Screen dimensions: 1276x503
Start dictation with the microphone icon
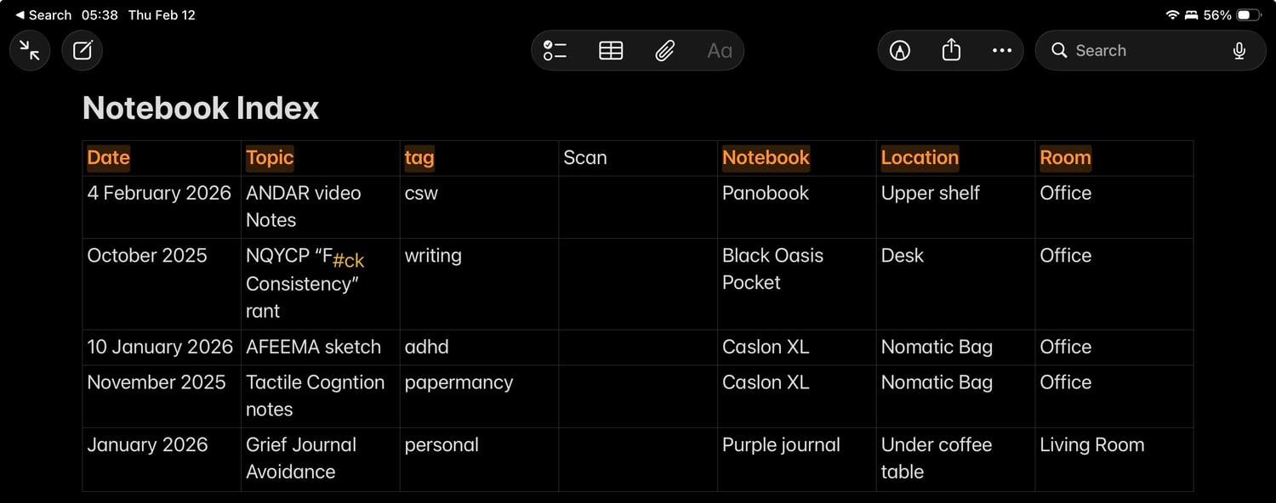1239,51
